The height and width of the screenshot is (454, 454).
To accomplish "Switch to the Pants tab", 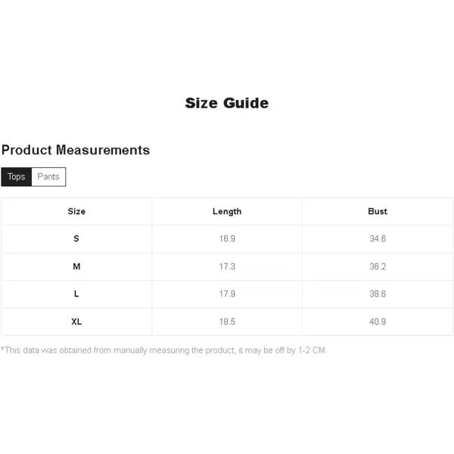I will pos(48,176).
